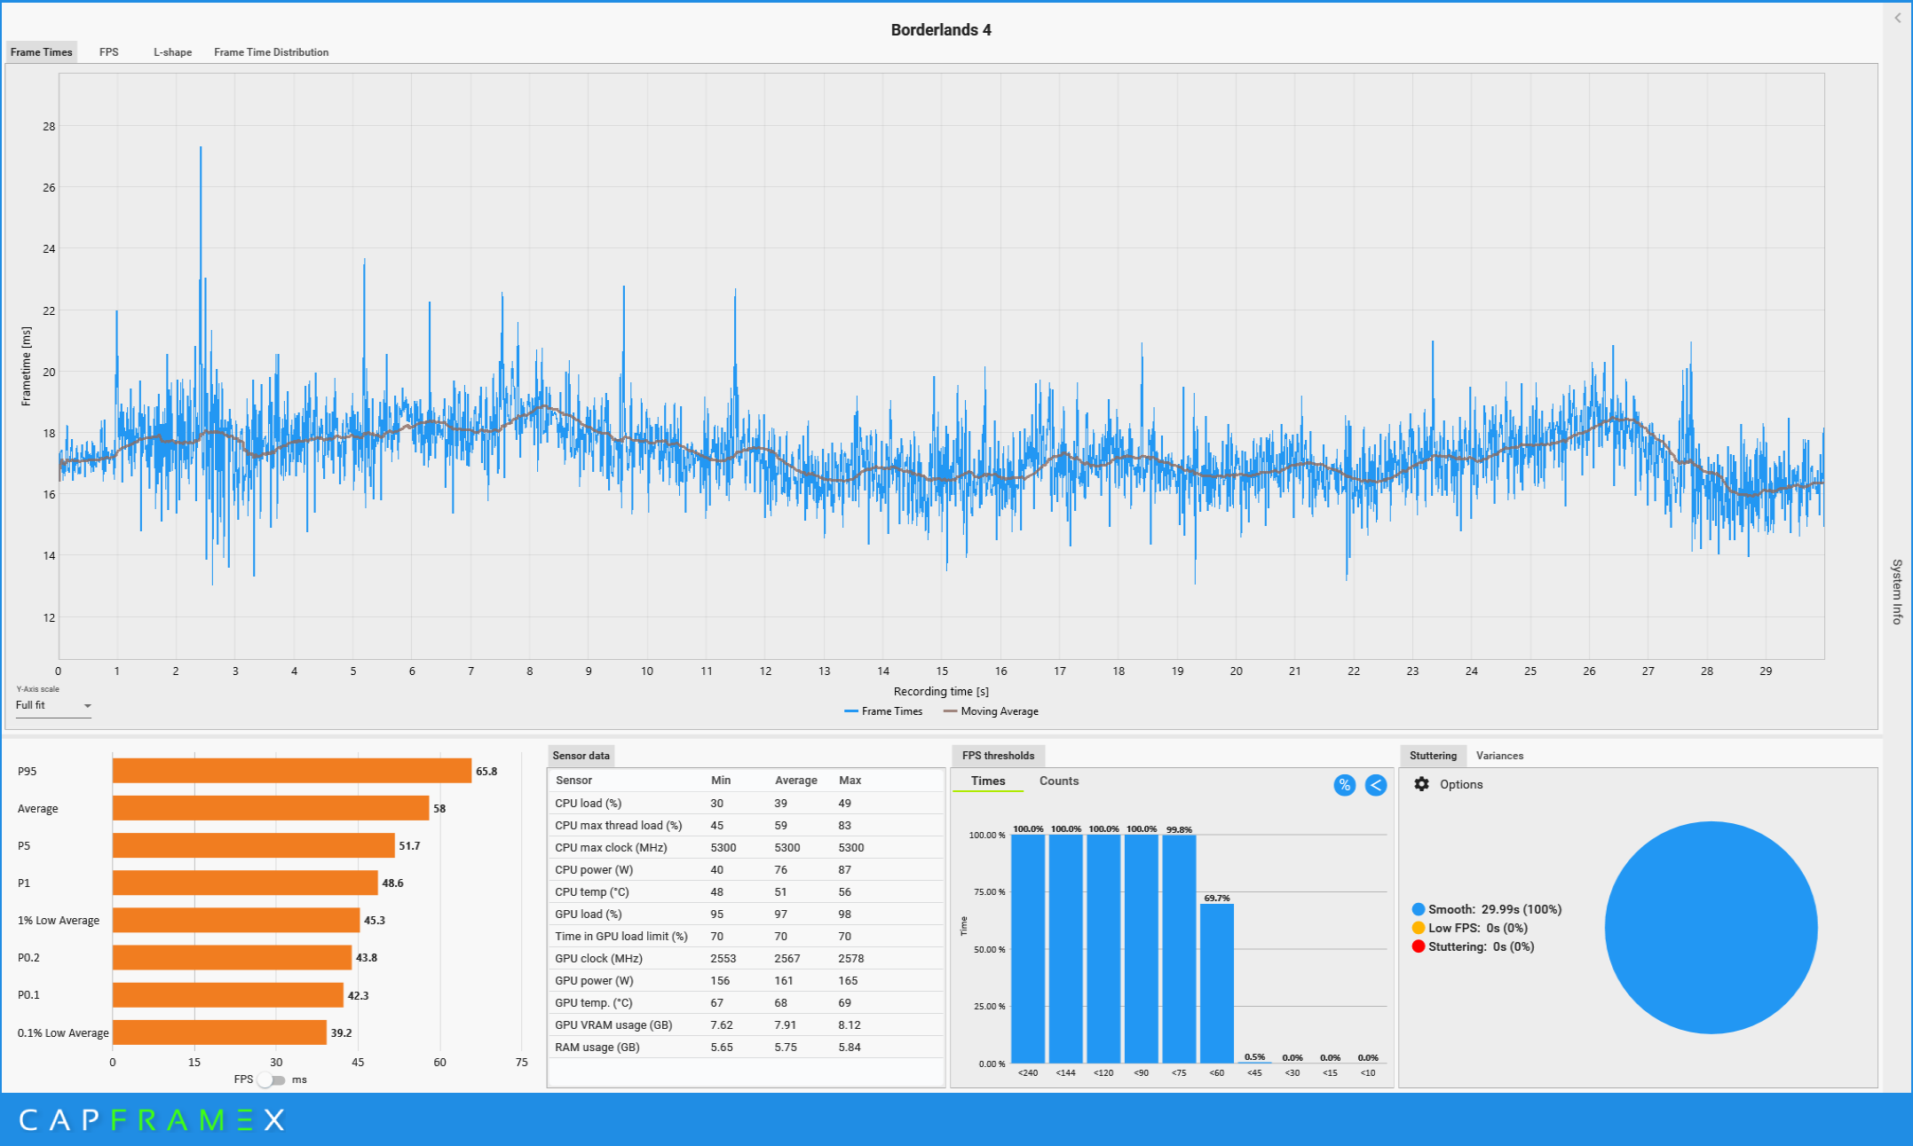Screen dimensions: 1913x1146
Task: Toggle the FPS / ms metric switch
Action: [272, 1079]
